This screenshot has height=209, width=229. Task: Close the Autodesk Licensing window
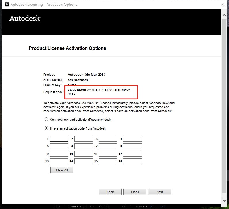pyautogui.click(x=222, y=5)
